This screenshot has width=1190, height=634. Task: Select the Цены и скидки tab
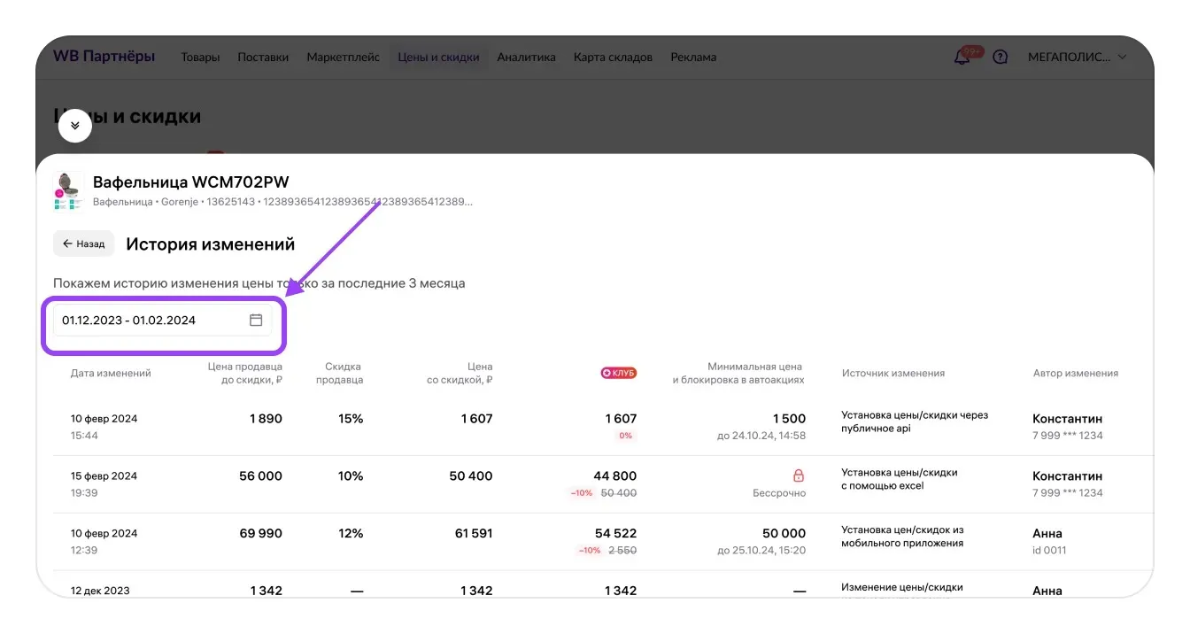coord(438,58)
